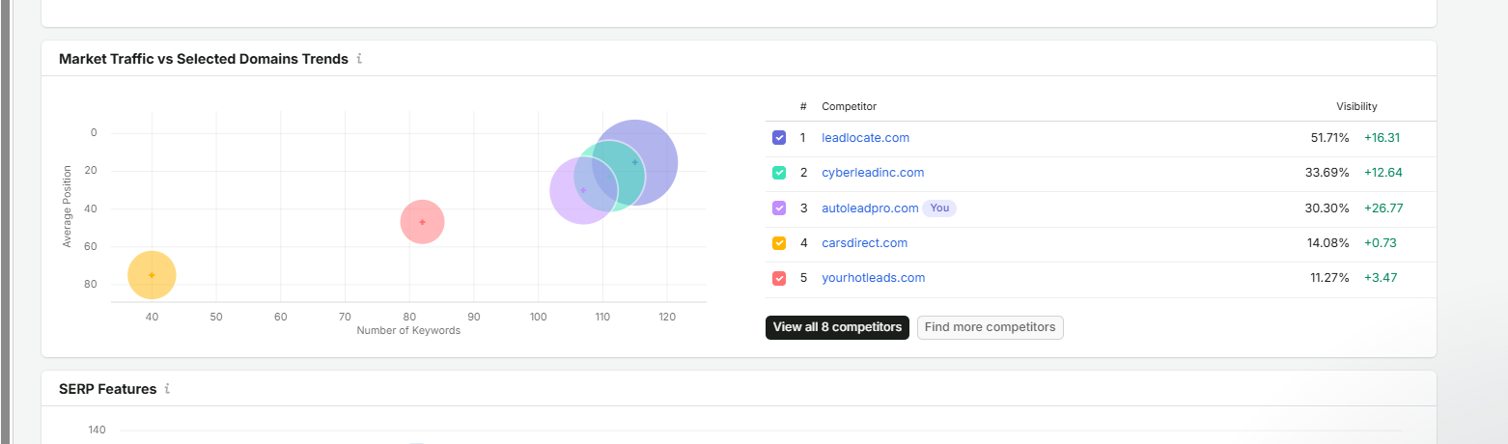
Task: Click info icon next to SERP Features
Action: 167,389
